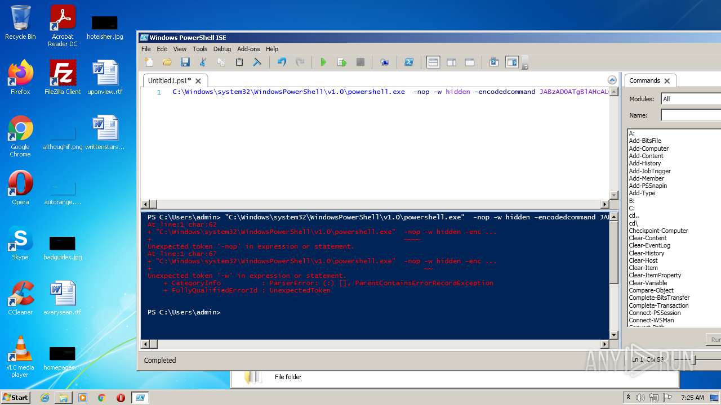Run selection toolbar icon

coord(342,62)
